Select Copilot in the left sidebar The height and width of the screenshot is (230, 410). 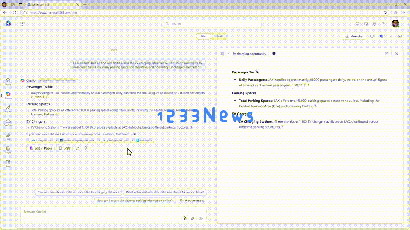pos(8,95)
